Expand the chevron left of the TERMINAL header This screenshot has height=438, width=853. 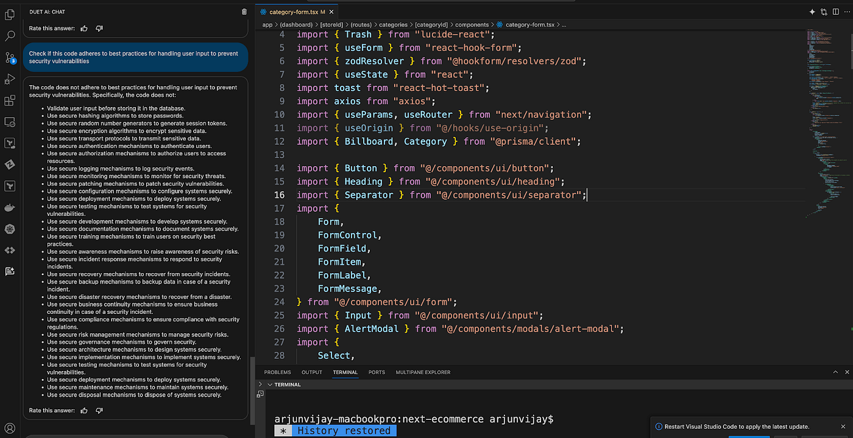tap(261, 384)
